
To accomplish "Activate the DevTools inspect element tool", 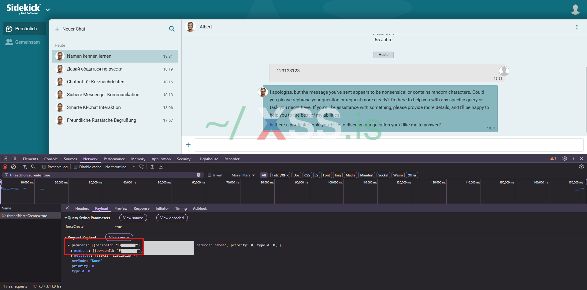I will [5, 159].
